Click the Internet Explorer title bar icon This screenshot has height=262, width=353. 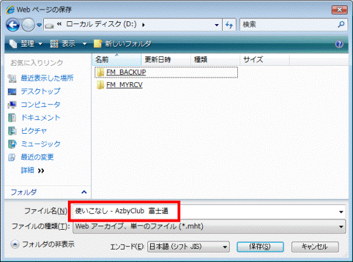click(x=10, y=10)
